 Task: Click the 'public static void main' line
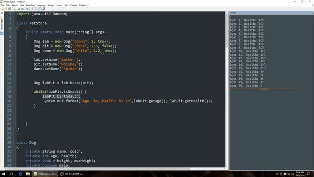point(65,32)
